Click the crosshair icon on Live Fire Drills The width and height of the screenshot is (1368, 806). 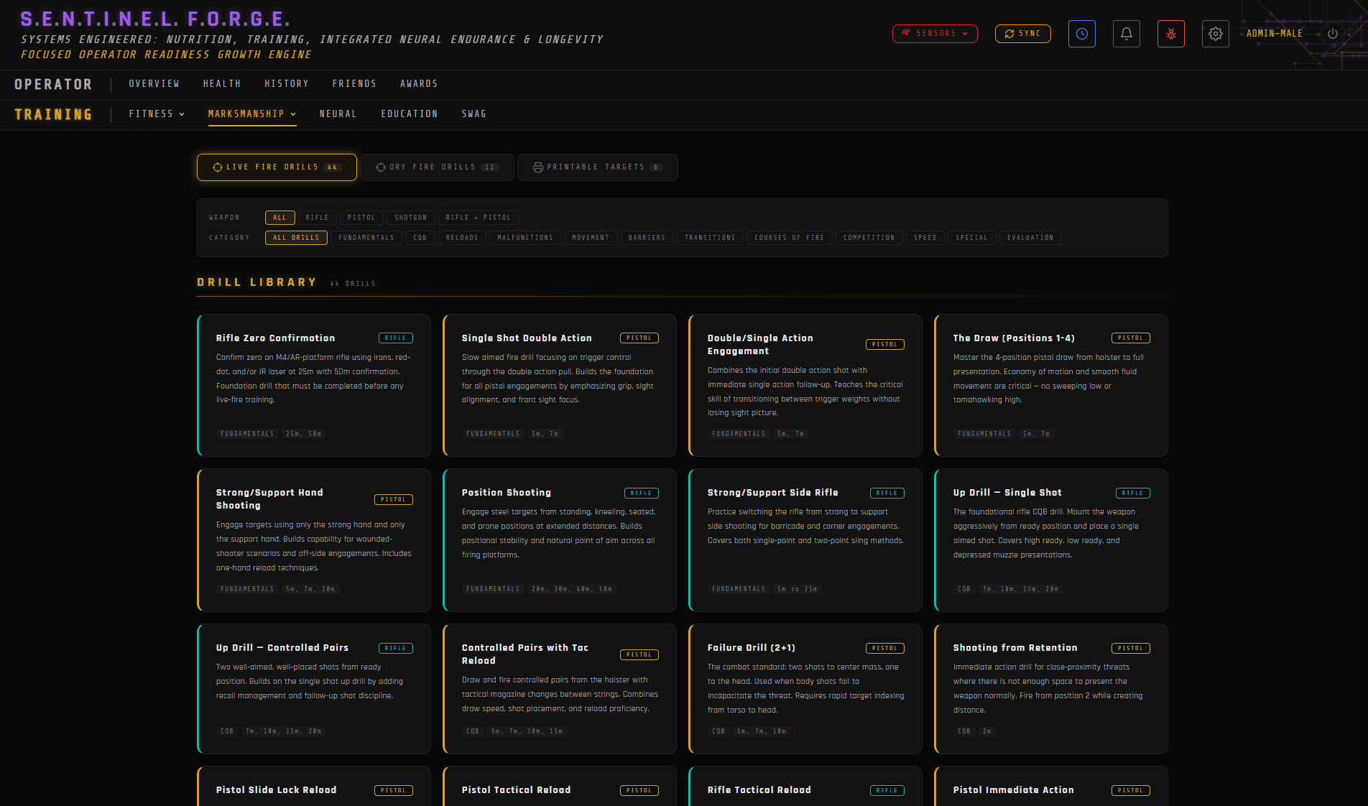[218, 167]
